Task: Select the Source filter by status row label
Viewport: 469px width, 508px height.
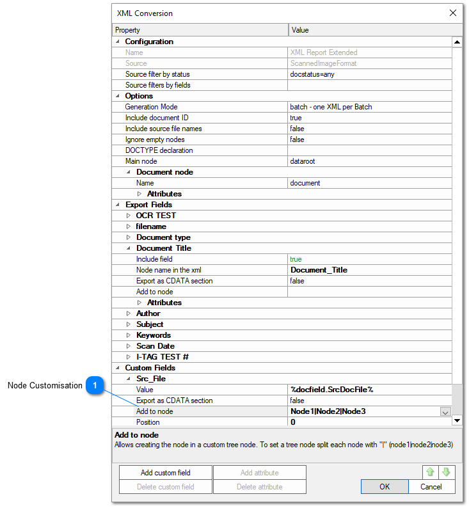Action: pos(157,74)
